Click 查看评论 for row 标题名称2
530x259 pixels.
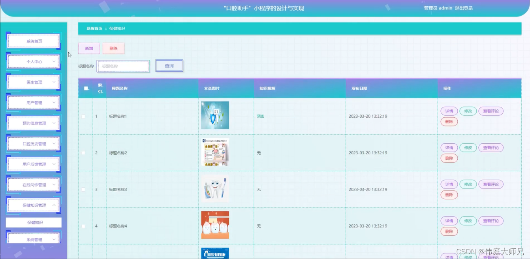[x=491, y=148]
